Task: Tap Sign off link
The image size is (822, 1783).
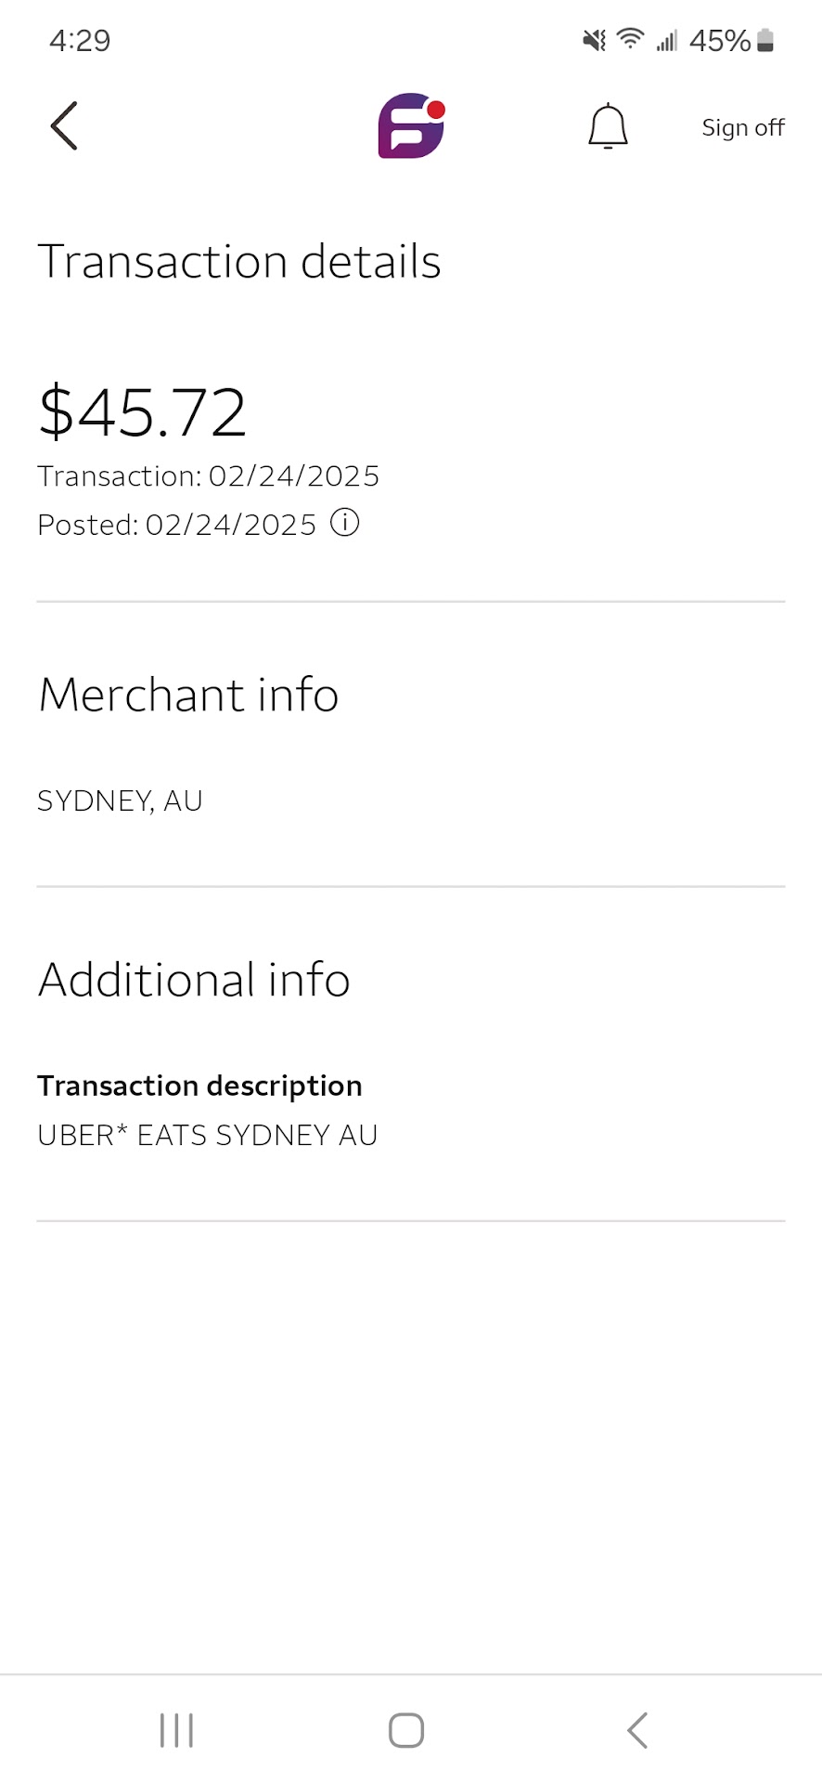Action: tap(742, 127)
